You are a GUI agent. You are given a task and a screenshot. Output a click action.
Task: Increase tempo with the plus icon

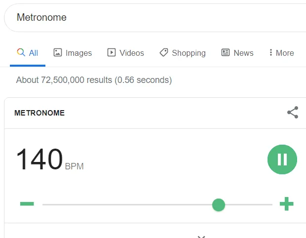pyautogui.click(x=286, y=204)
